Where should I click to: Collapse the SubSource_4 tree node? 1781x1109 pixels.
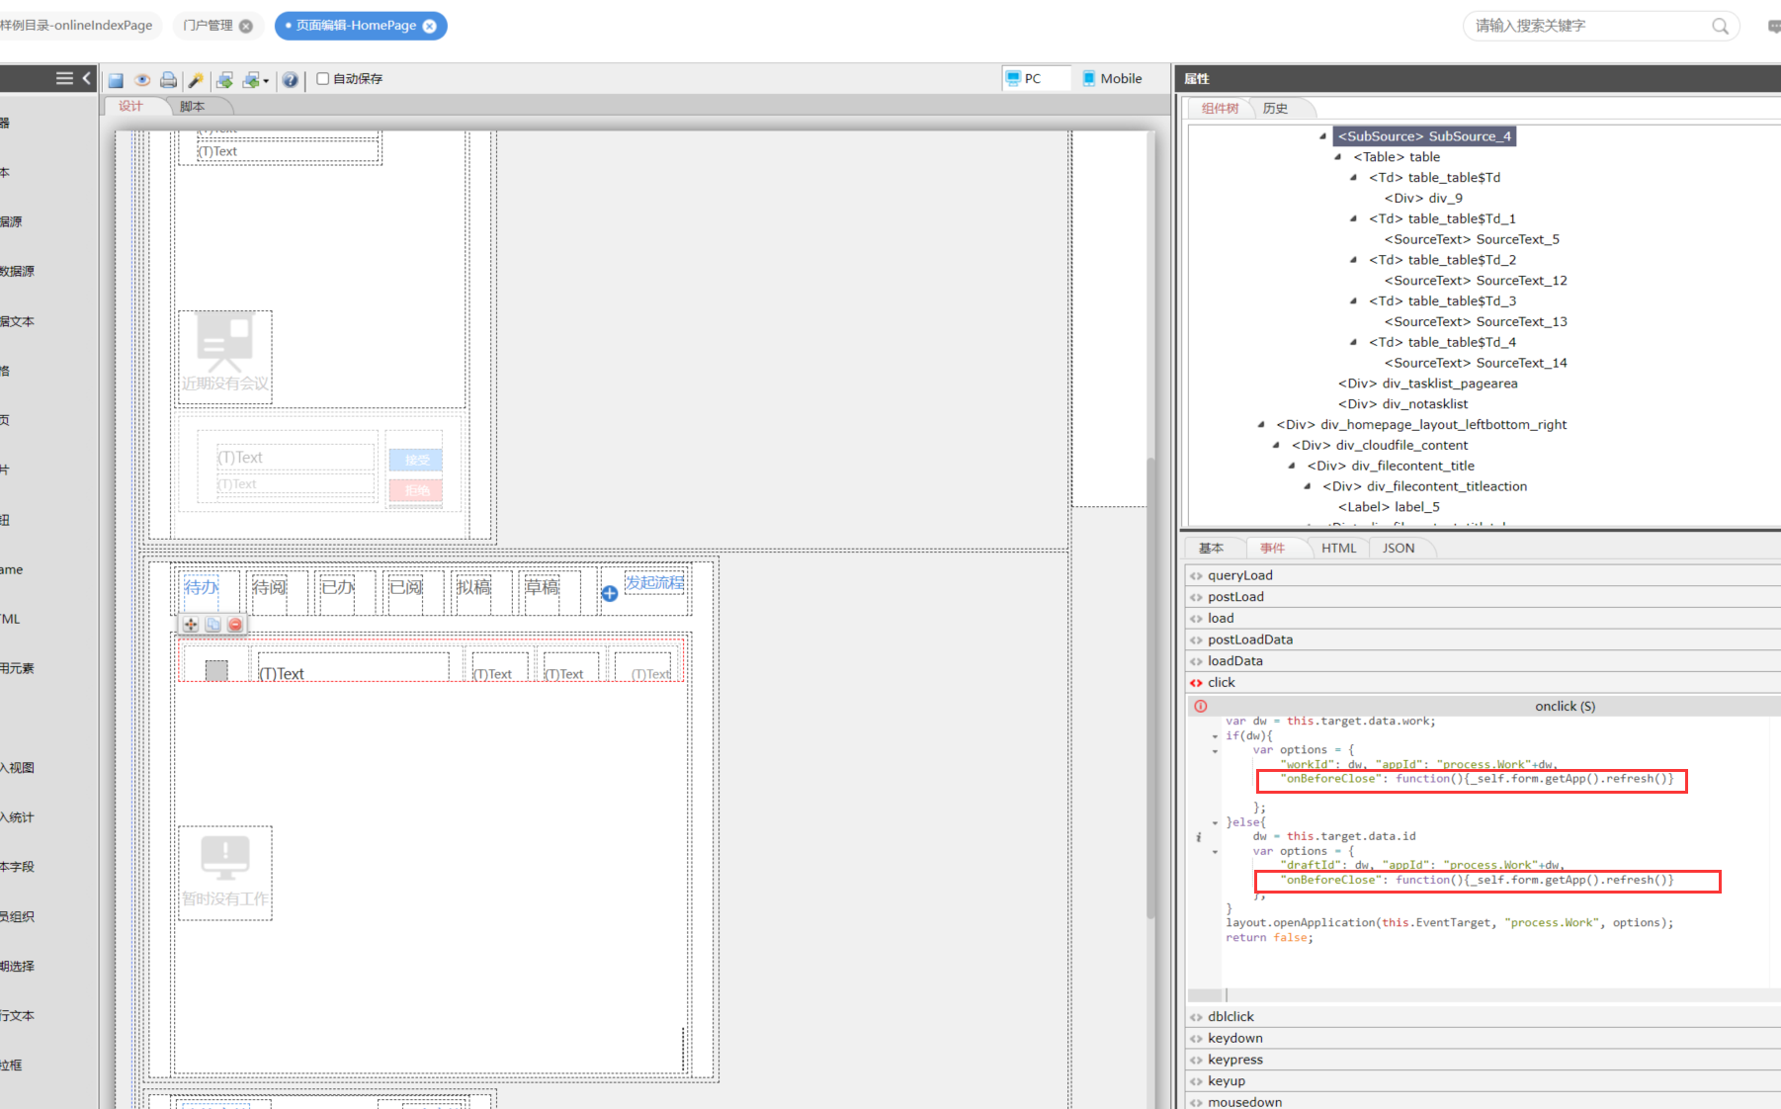(x=1322, y=136)
